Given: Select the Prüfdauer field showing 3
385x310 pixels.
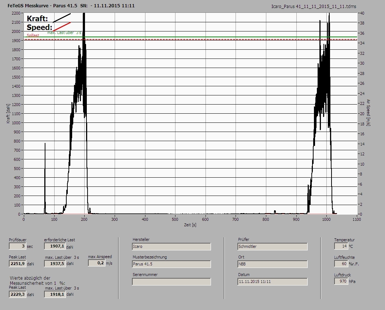Looking at the screenshot, I should coord(18,246).
